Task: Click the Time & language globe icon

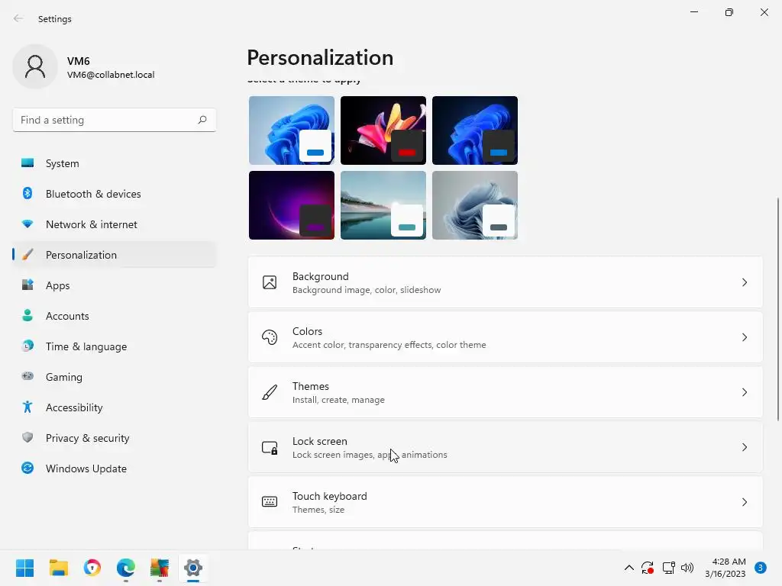Action: tap(27, 346)
